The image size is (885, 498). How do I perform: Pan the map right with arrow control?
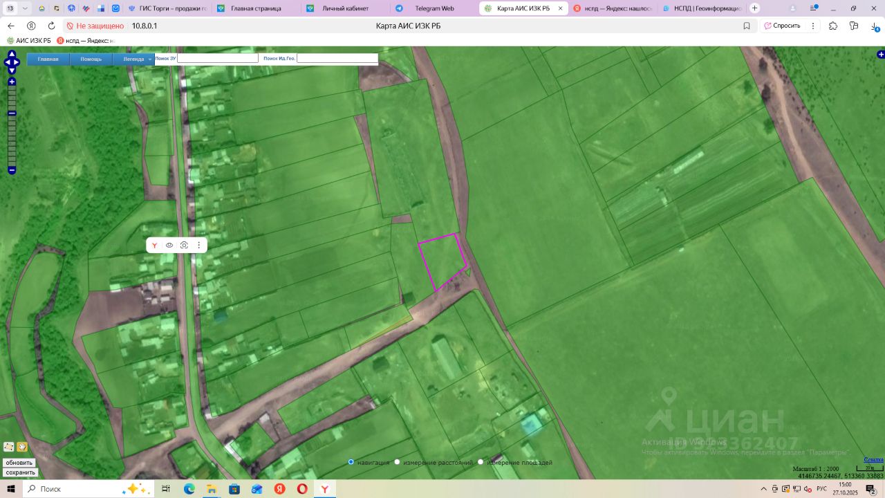pos(17,62)
